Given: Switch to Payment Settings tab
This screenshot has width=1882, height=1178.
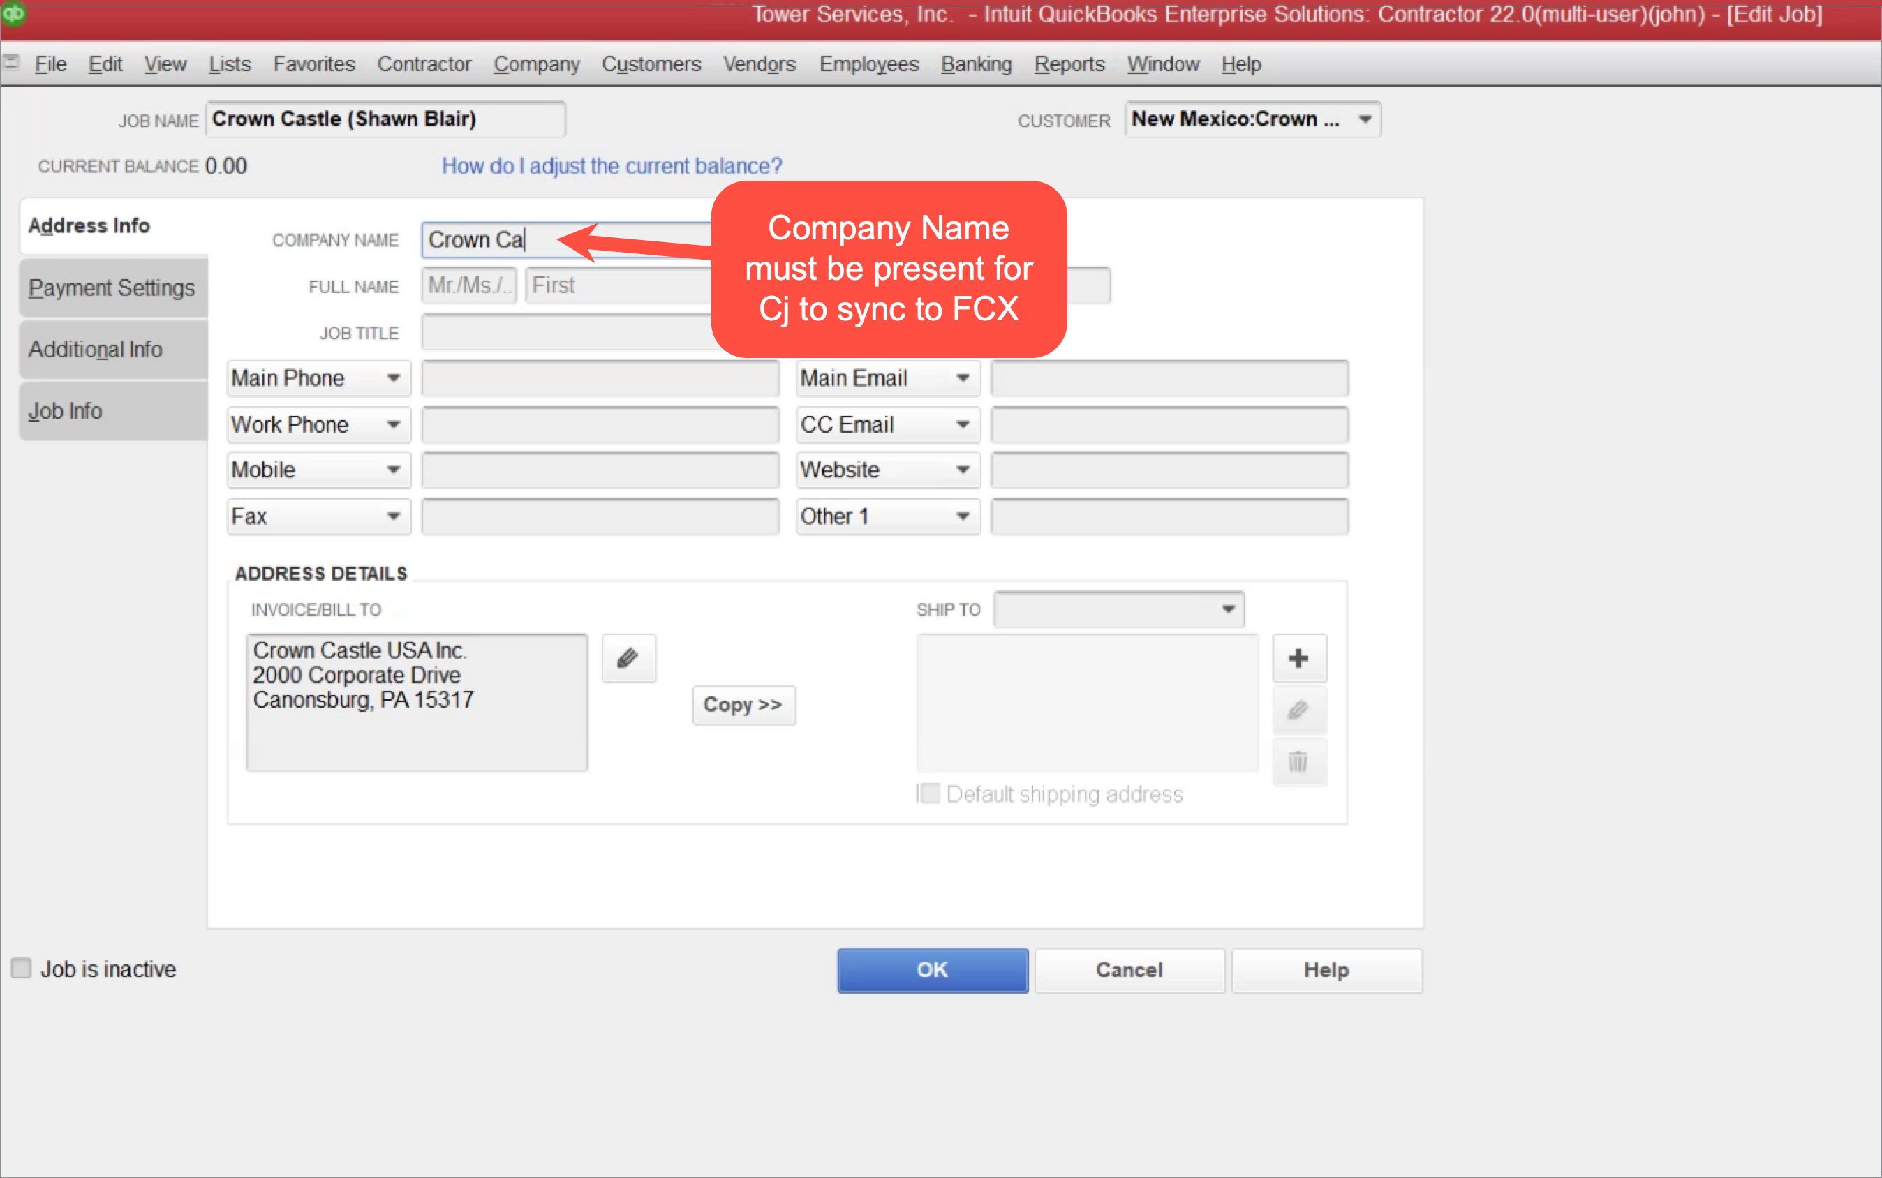Looking at the screenshot, I should coord(112,288).
